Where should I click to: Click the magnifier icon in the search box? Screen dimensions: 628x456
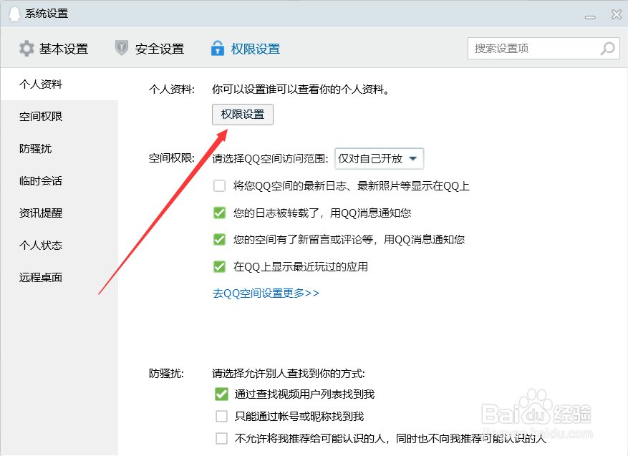click(x=607, y=48)
